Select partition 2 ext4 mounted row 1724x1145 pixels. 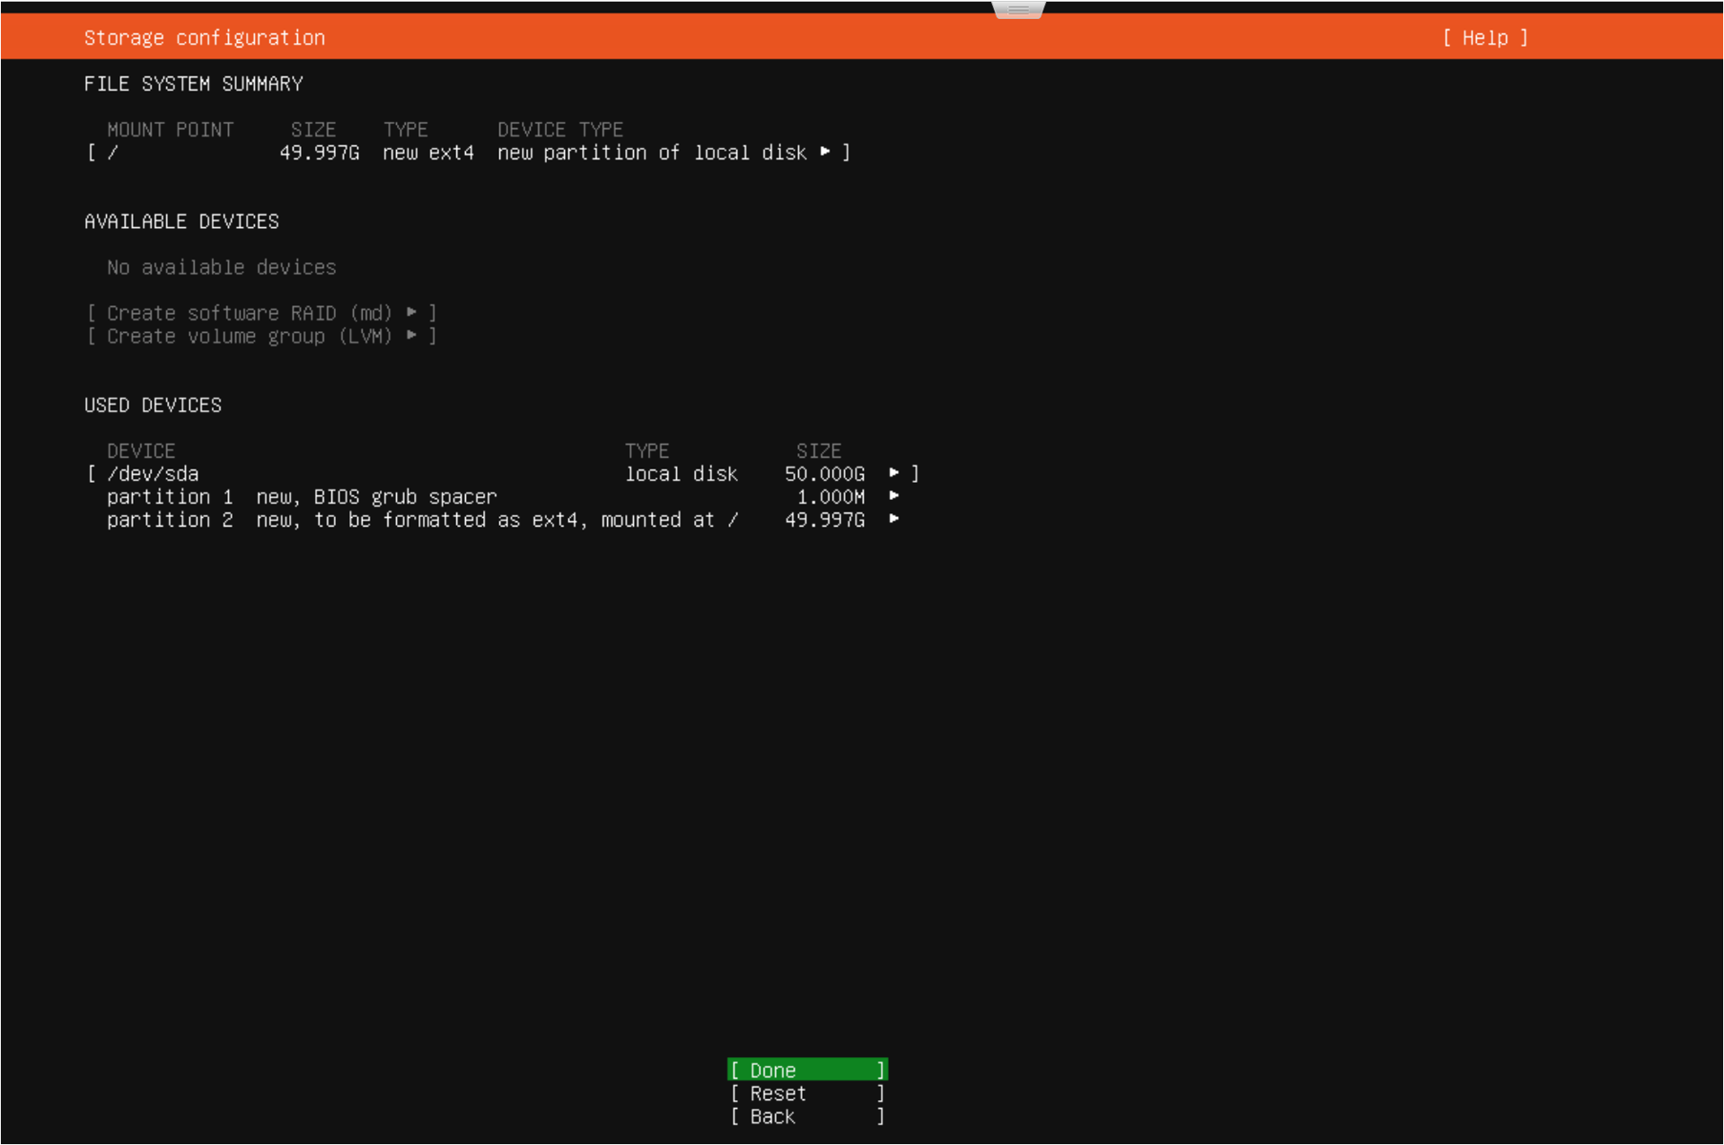[x=422, y=520]
